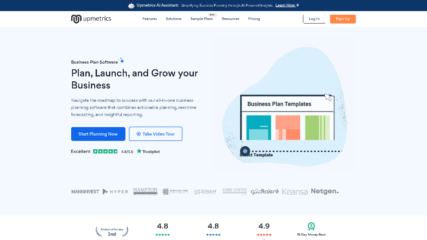
Task: Open the Solutions menu
Action: [x=173, y=19]
